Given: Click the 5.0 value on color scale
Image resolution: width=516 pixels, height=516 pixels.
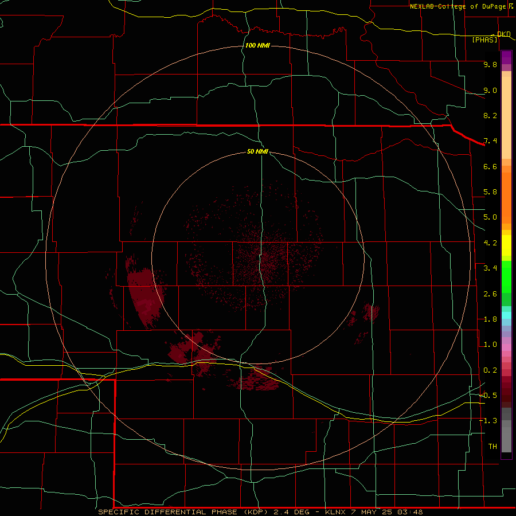Looking at the screenshot, I should [490, 217].
